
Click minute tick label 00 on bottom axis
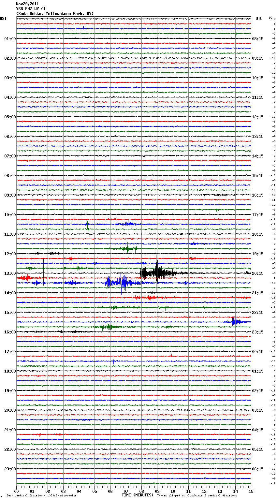tap(16, 491)
